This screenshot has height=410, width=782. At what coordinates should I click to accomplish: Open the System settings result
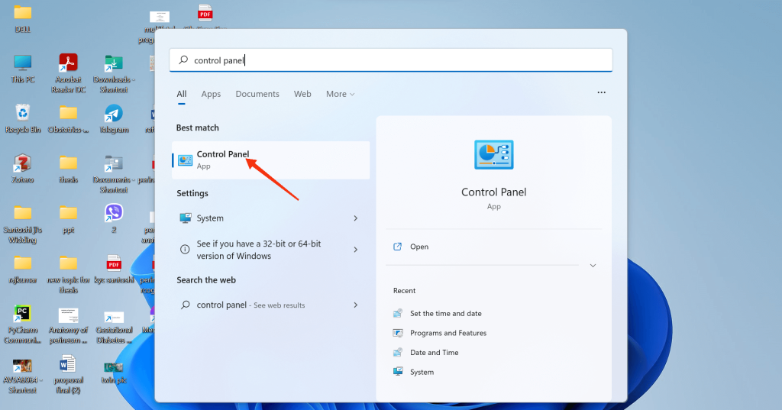tap(271, 218)
